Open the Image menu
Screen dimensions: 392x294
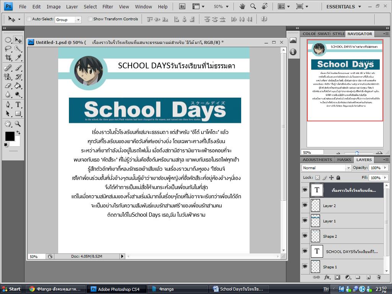tap(54, 7)
